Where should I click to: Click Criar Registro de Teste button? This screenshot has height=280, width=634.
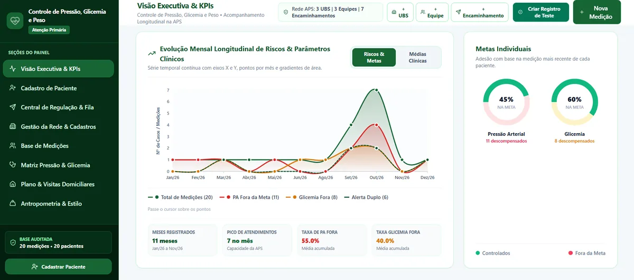click(x=541, y=12)
